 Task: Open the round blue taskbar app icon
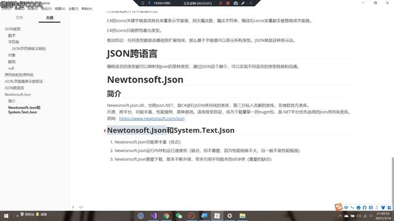(141, 215)
